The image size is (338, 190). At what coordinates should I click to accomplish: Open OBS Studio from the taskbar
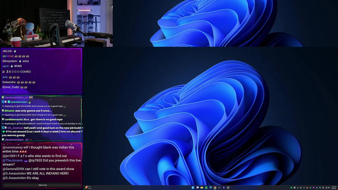[x=219, y=188]
